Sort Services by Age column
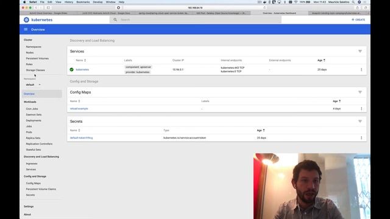The image size is (390, 219). tap(321, 60)
